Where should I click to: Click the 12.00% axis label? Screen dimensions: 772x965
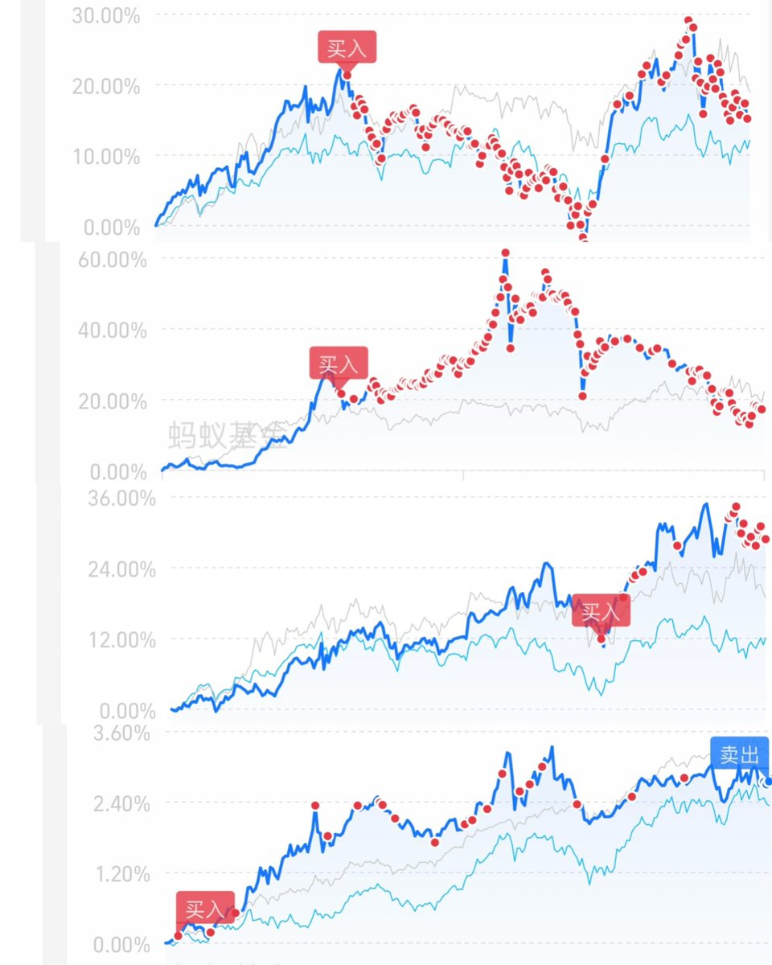pos(121,640)
